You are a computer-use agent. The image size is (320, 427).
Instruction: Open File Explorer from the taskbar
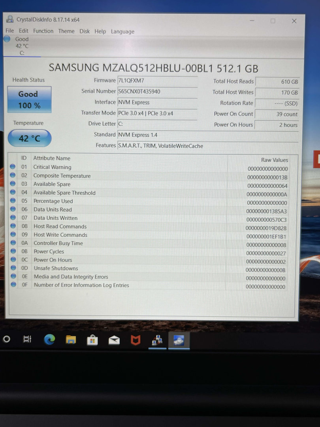tap(71, 339)
